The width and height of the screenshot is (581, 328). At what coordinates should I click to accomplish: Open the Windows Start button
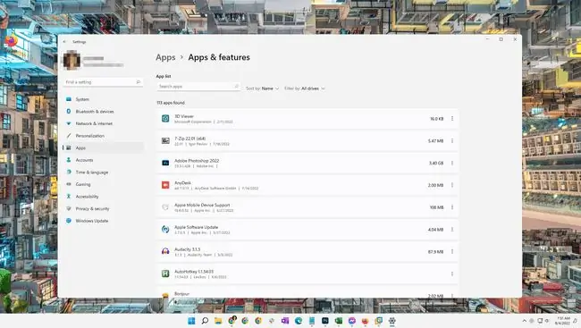(x=191, y=321)
